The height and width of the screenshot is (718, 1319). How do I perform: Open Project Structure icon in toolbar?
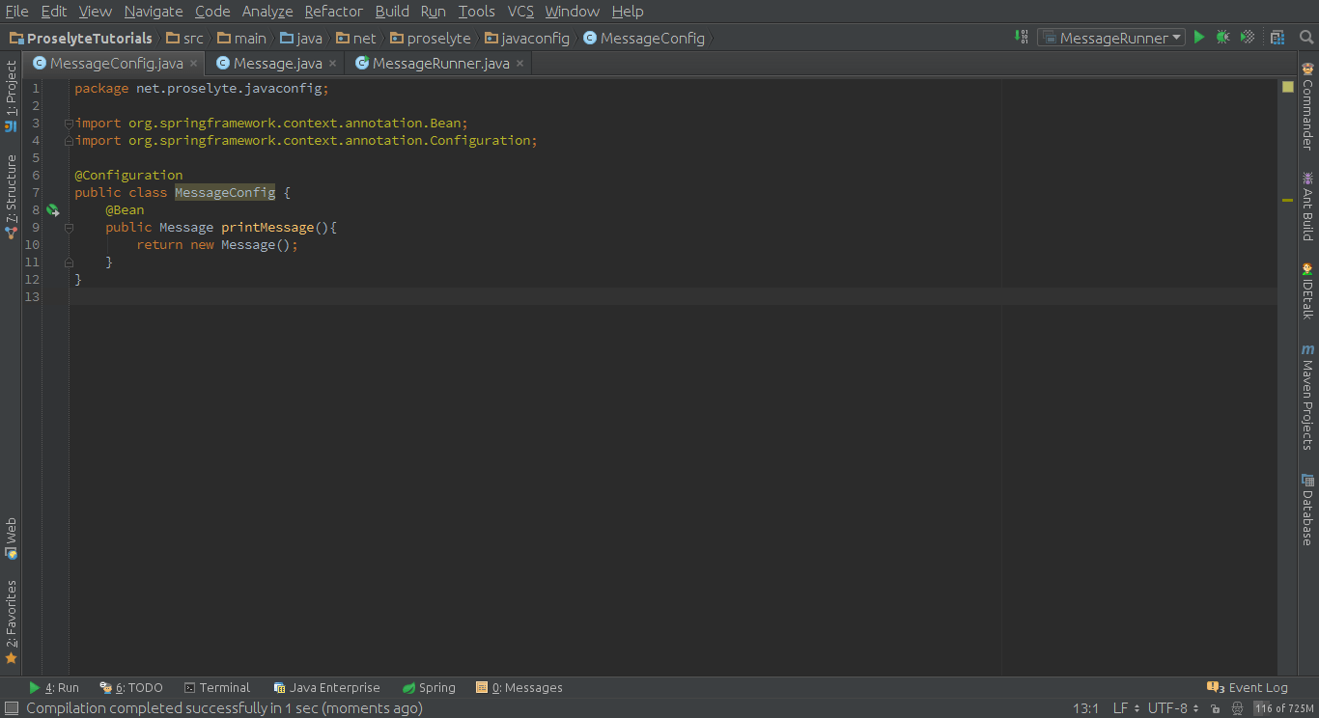[1277, 38]
